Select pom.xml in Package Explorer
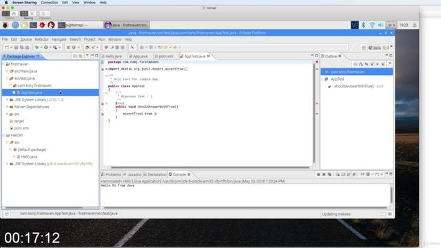This screenshot has width=441, height=248. 21,128
